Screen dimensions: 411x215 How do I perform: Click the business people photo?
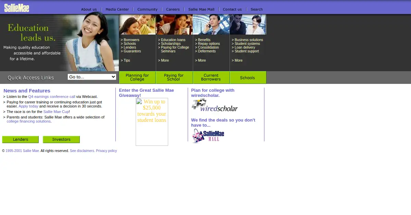coord(248,25)
